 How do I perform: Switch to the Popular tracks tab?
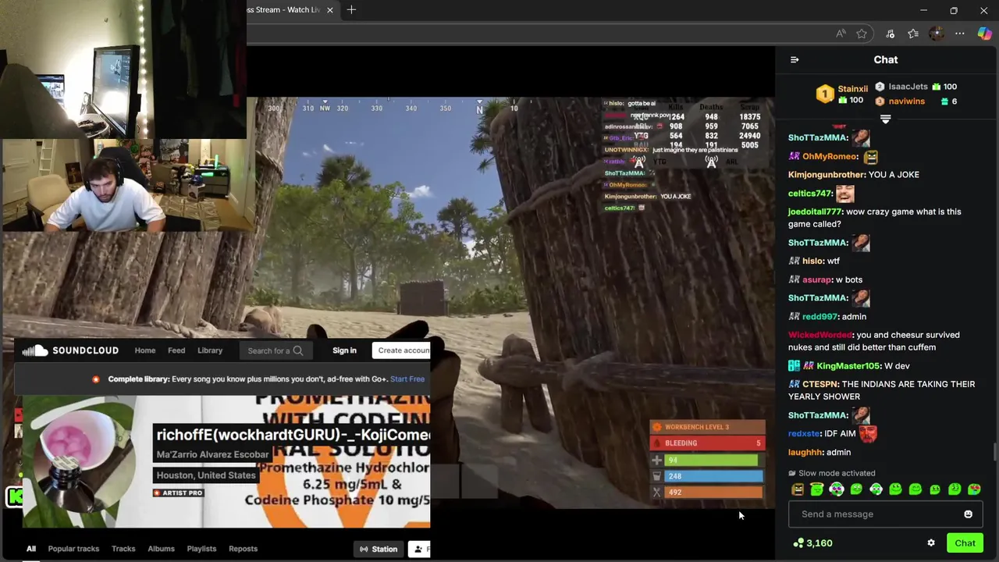tap(73, 549)
